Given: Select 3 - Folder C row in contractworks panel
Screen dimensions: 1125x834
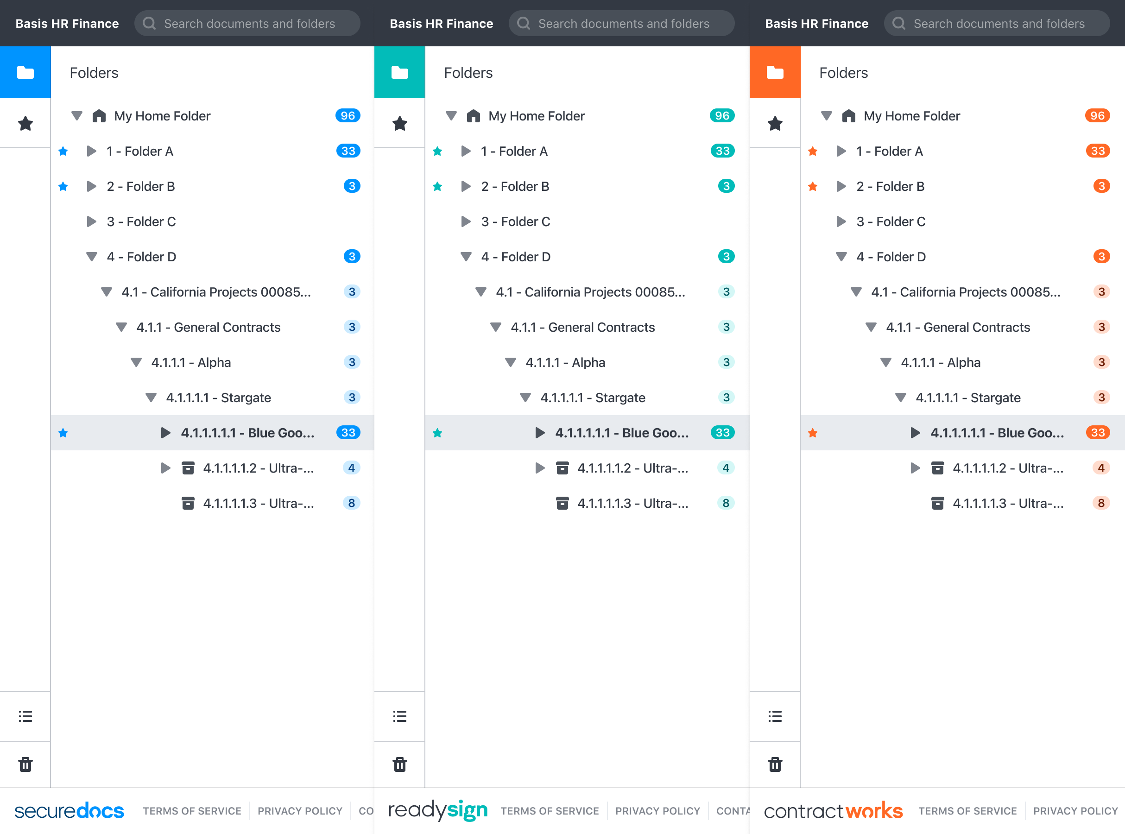Looking at the screenshot, I should click(x=962, y=221).
